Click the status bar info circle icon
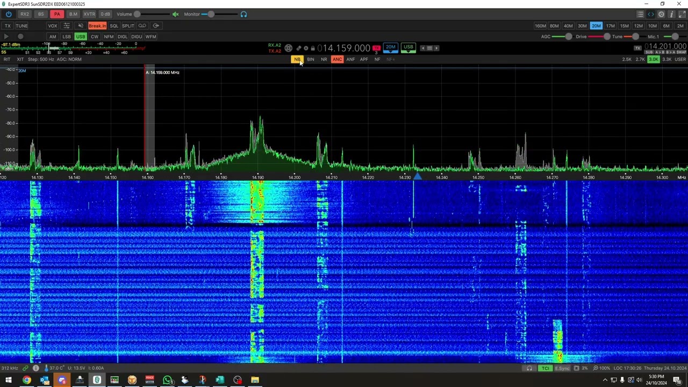 coord(36,368)
